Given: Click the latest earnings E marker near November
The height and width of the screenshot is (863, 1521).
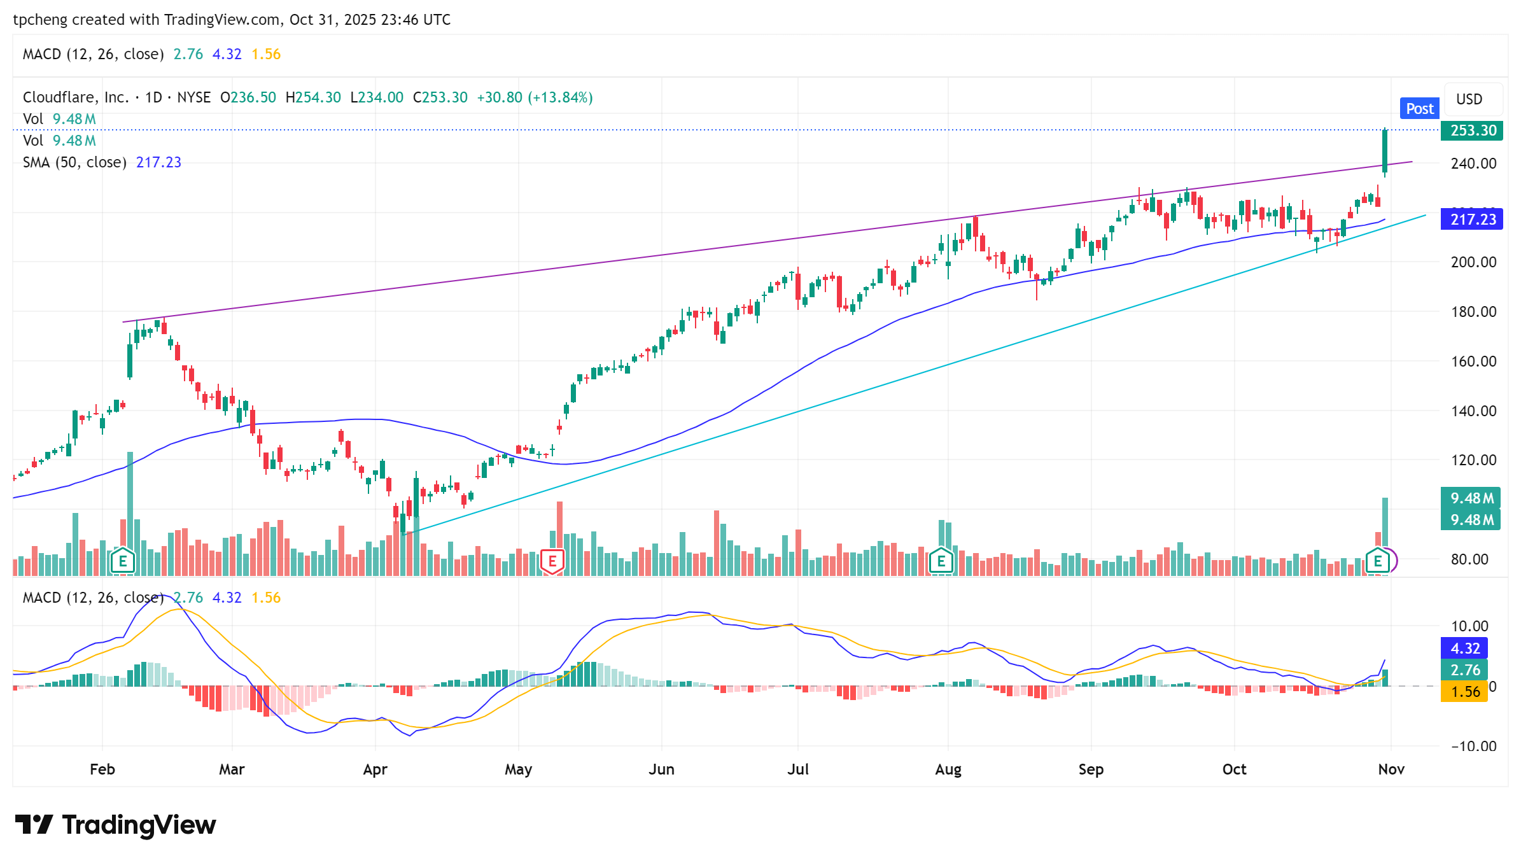Looking at the screenshot, I should (x=1378, y=561).
